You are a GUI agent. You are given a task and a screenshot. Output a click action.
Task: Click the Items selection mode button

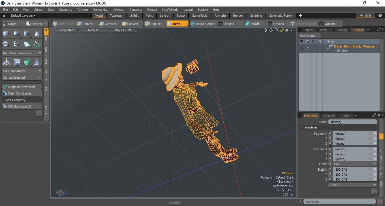click(x=177, y=24)
